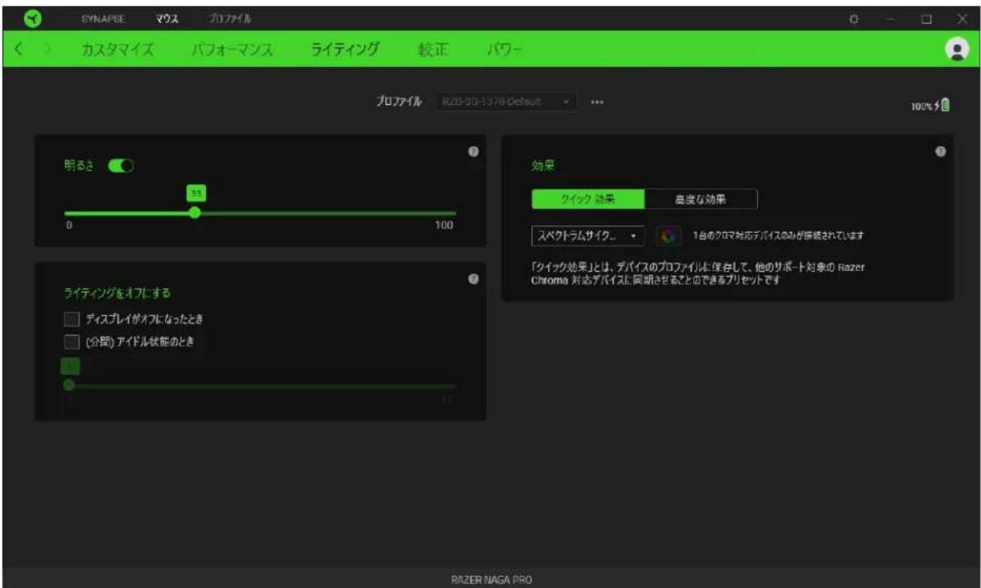Select the クイック効果 button
Viewport: 981px width, 588px height.
[588, 199]
